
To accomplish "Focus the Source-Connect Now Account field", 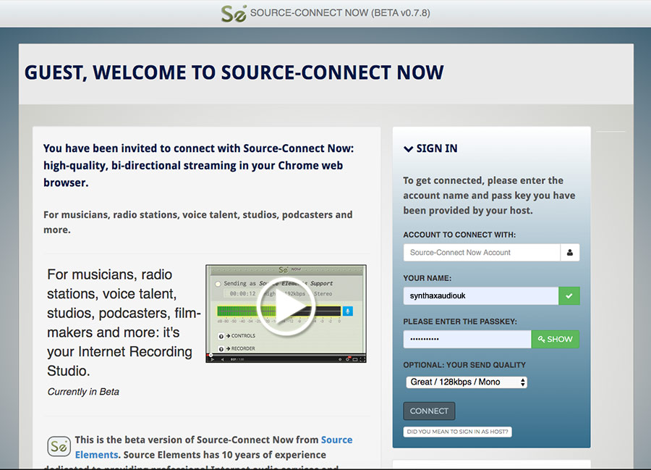I will tap(482, 252).
